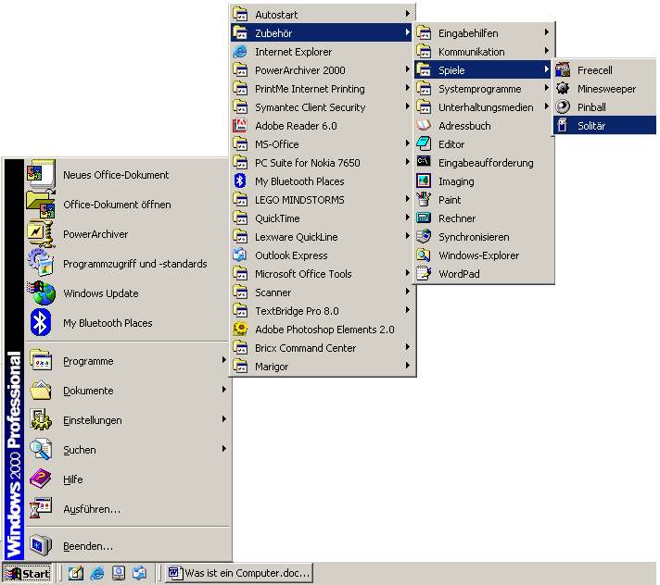
Task: Select the Spiele menu entry
Action: 483,69
